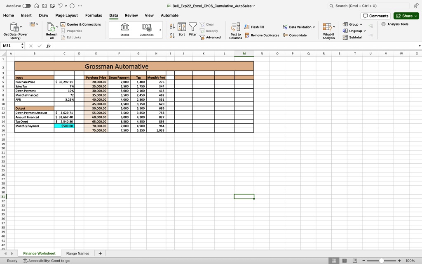Expand the What-If Analysis dropdown
This screenshot has width=422, height=264.
(328, 30)
